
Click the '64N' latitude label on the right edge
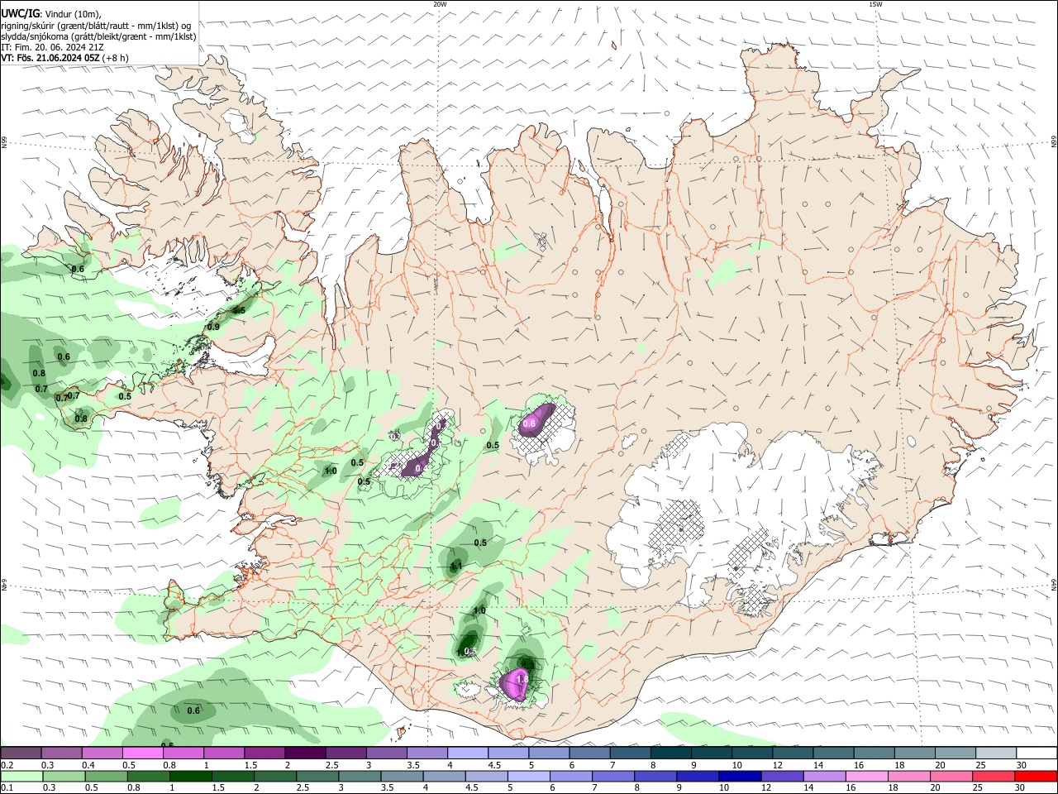pyautogui.click(x=1054, y=584)
